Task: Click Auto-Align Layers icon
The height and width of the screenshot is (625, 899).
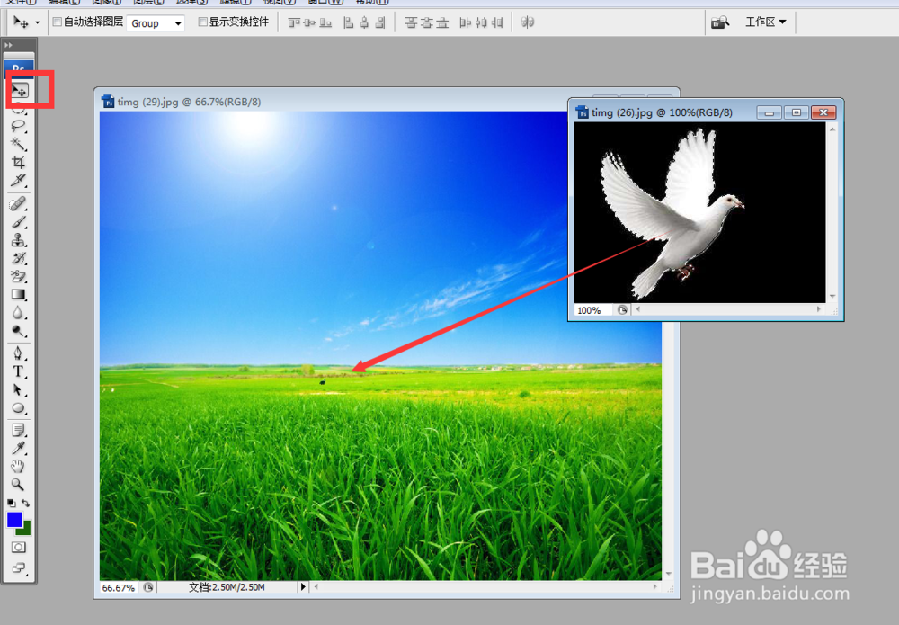Action: coord(528,22)
